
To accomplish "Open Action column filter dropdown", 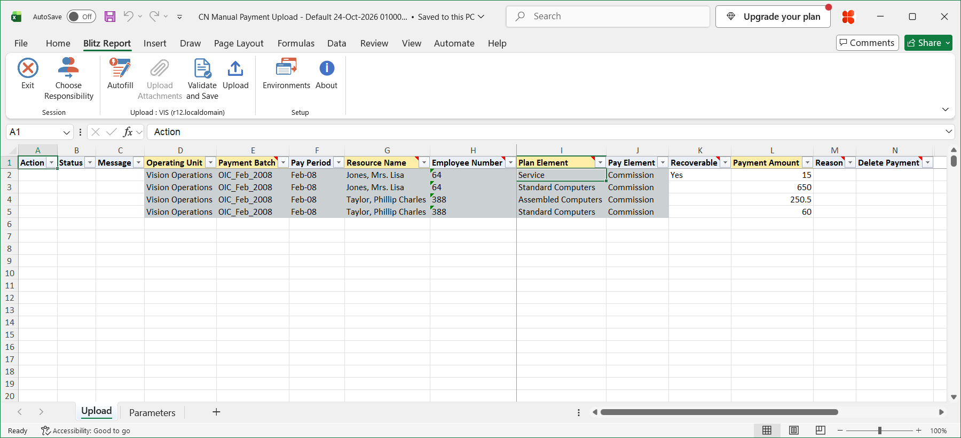I will pos(51,162).
